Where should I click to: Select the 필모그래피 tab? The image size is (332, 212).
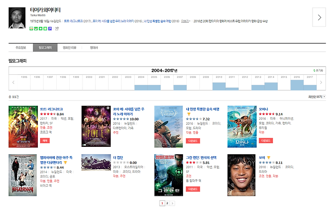tap(45, 48)
